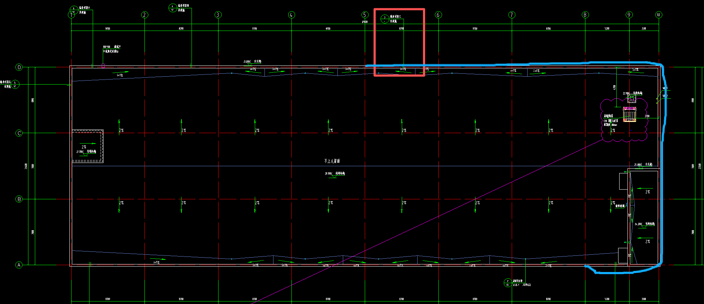
Task: Select the WL-1 leader label
Action: pos(665,88)
